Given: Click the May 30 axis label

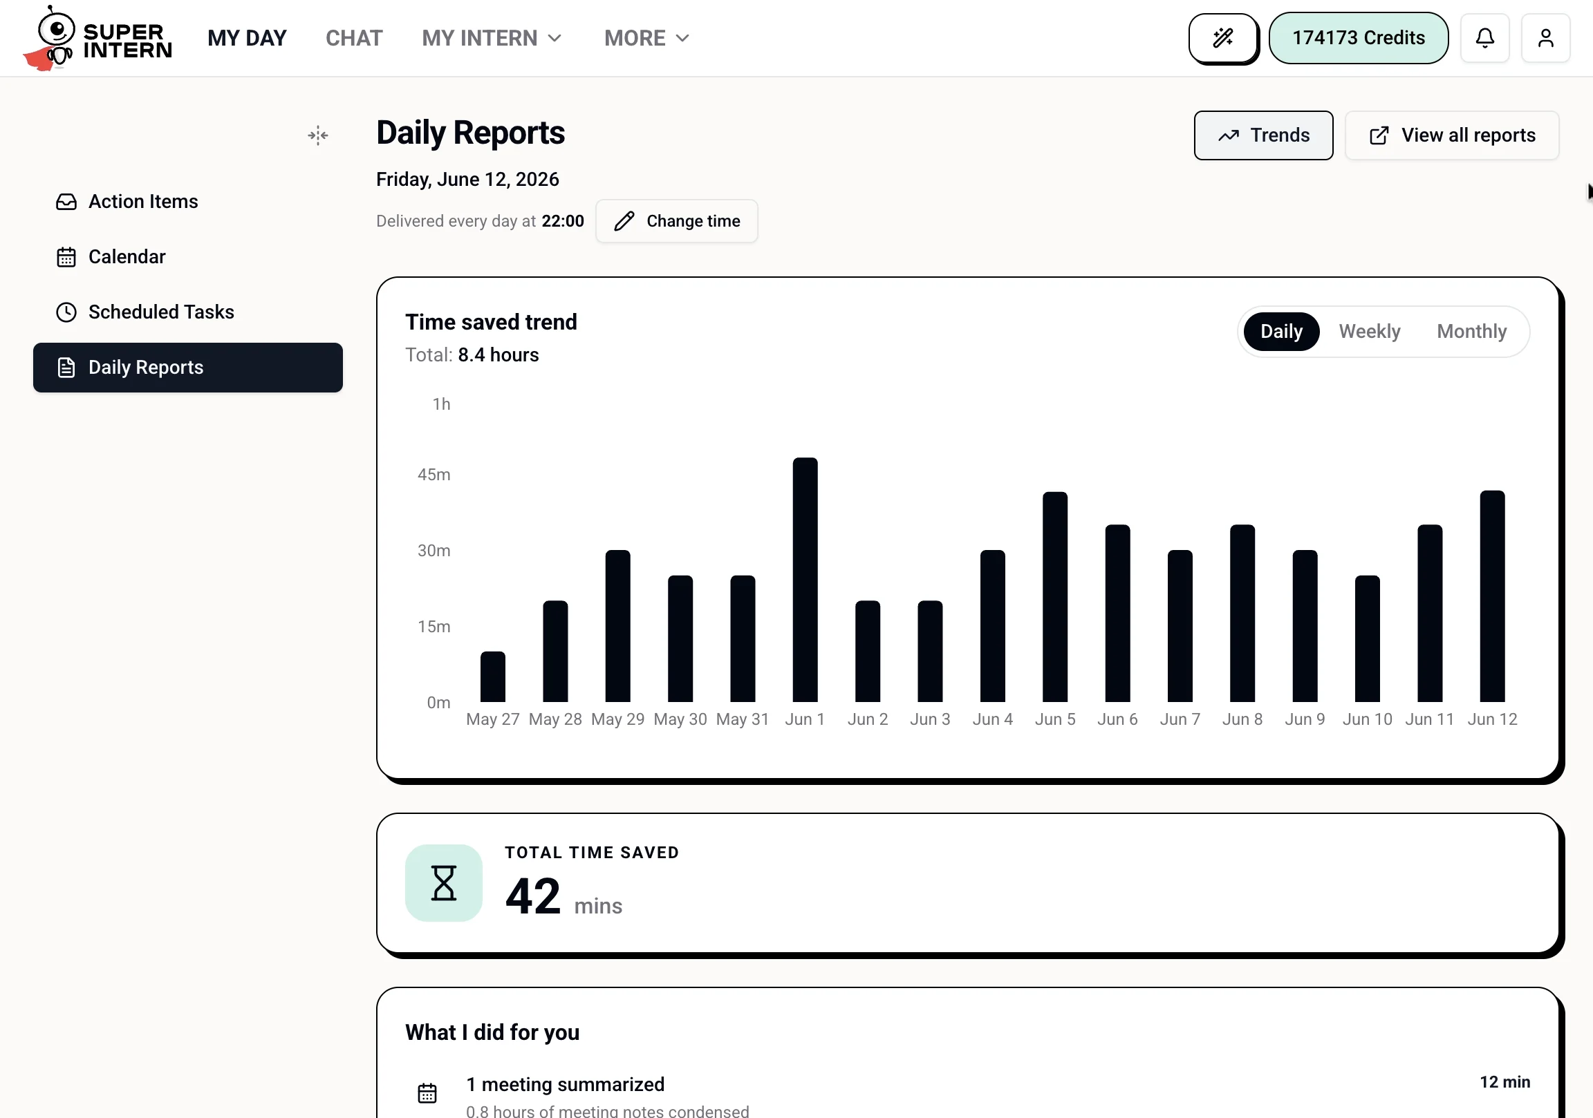Looking at the screenshot, I should (680, 719).
